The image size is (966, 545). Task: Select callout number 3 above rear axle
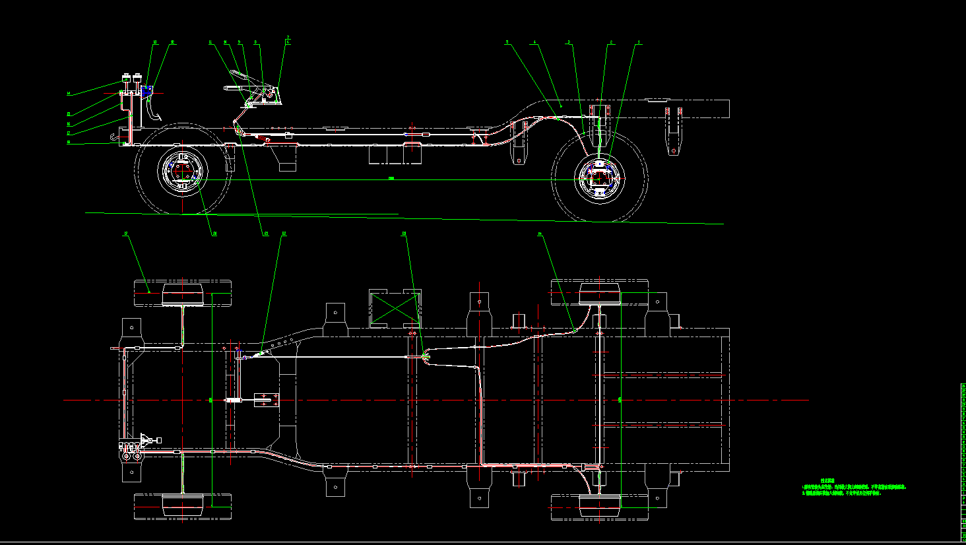coord(569,42)
